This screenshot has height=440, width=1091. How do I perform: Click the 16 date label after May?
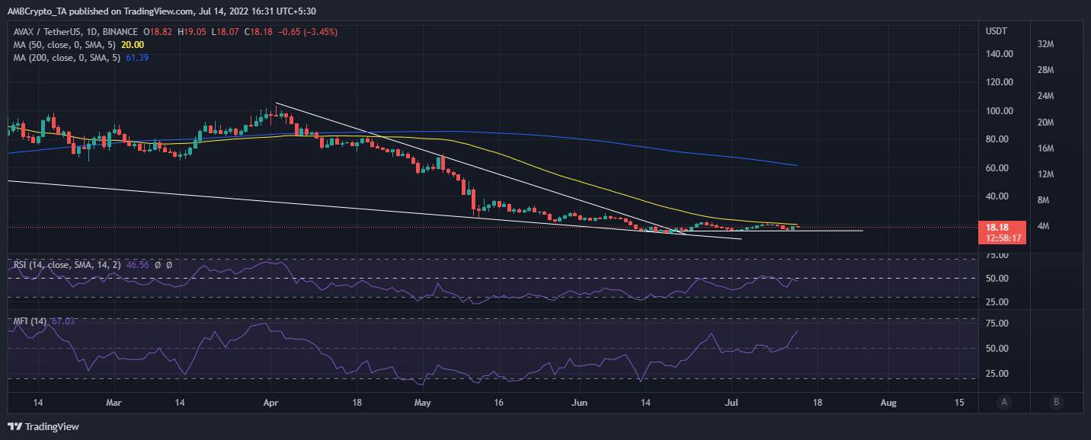click(x=500, y=401)
